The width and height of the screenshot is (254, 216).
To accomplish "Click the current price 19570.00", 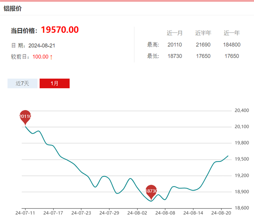I will 60,30.
